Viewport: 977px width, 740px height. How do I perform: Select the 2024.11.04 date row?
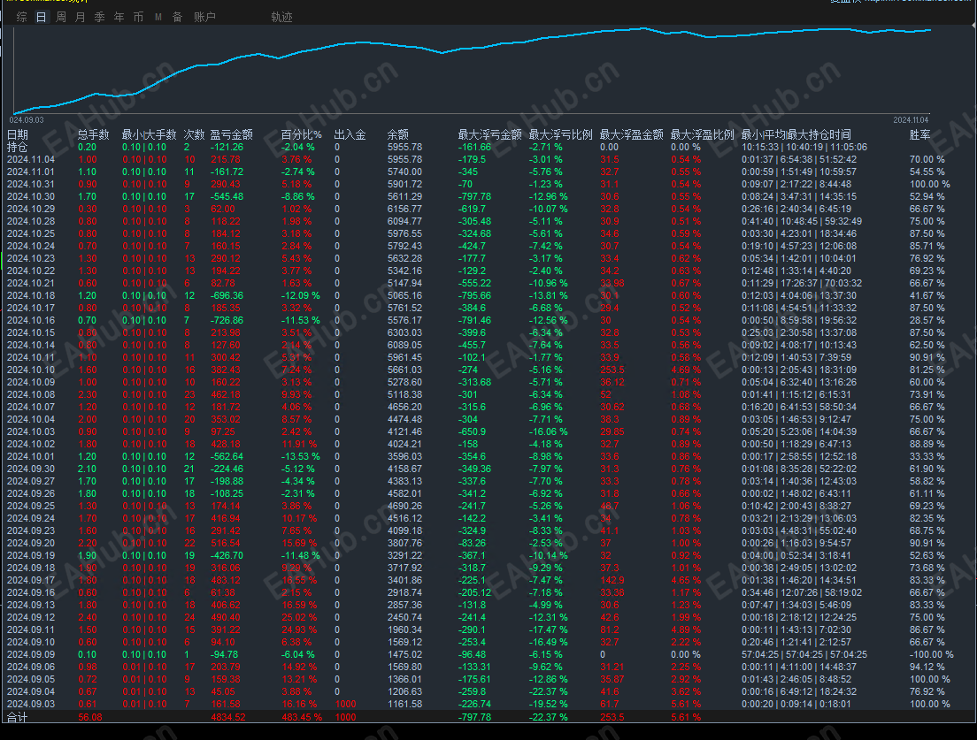(x=30, y=159)
